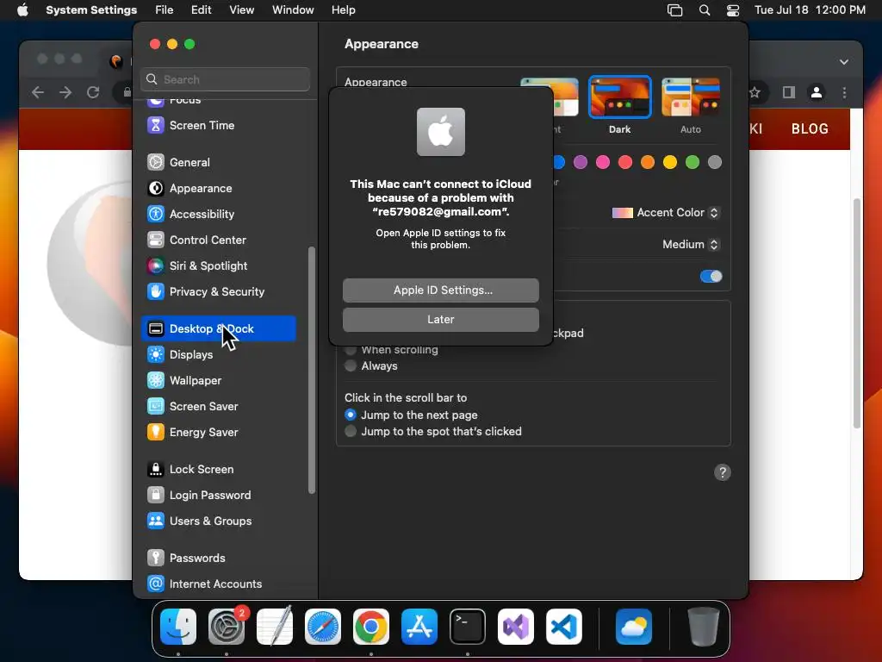Launch Visual Studio Code from Dock
This screenshot has height=662, width=882.
point(564,627)
